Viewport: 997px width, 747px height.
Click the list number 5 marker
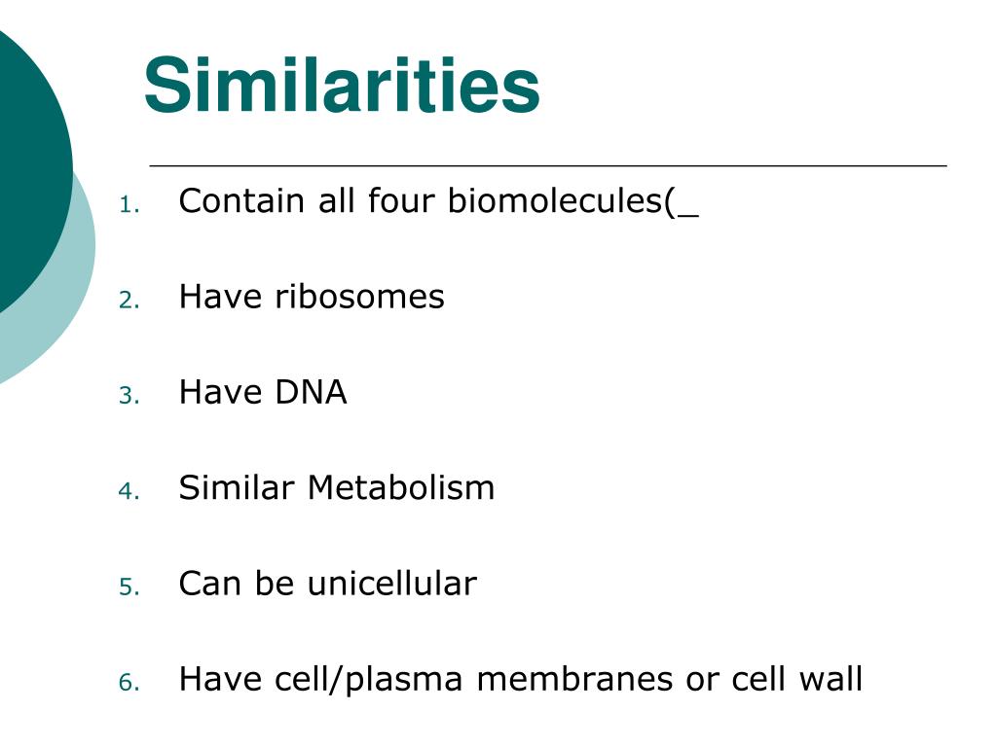(129, 587)
